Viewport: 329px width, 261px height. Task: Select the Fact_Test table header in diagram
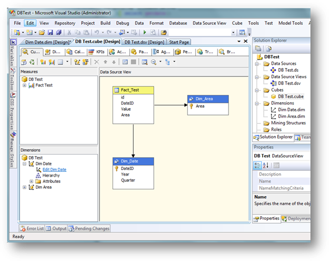[133, 90]
